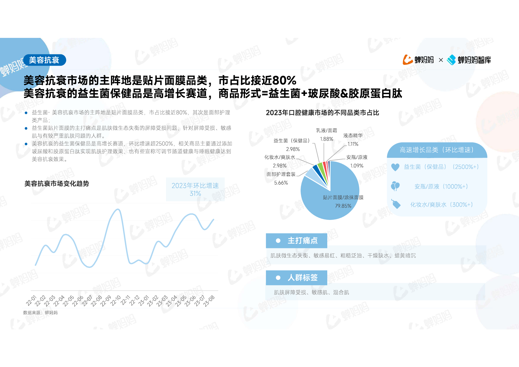The width and height of the screenshot is (519, 367).
Task: Click the white dot in 主打痛点 header
Action: [278, 241]
